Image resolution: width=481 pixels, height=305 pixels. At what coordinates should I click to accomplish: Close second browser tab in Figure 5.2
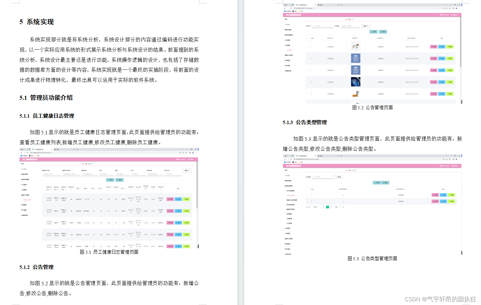tap(338, 5)
